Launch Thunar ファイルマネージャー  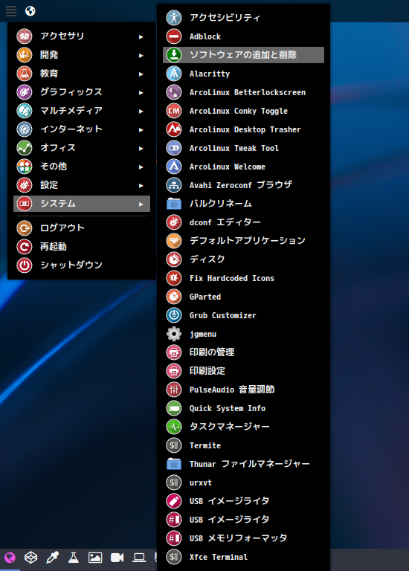(243, 464)
